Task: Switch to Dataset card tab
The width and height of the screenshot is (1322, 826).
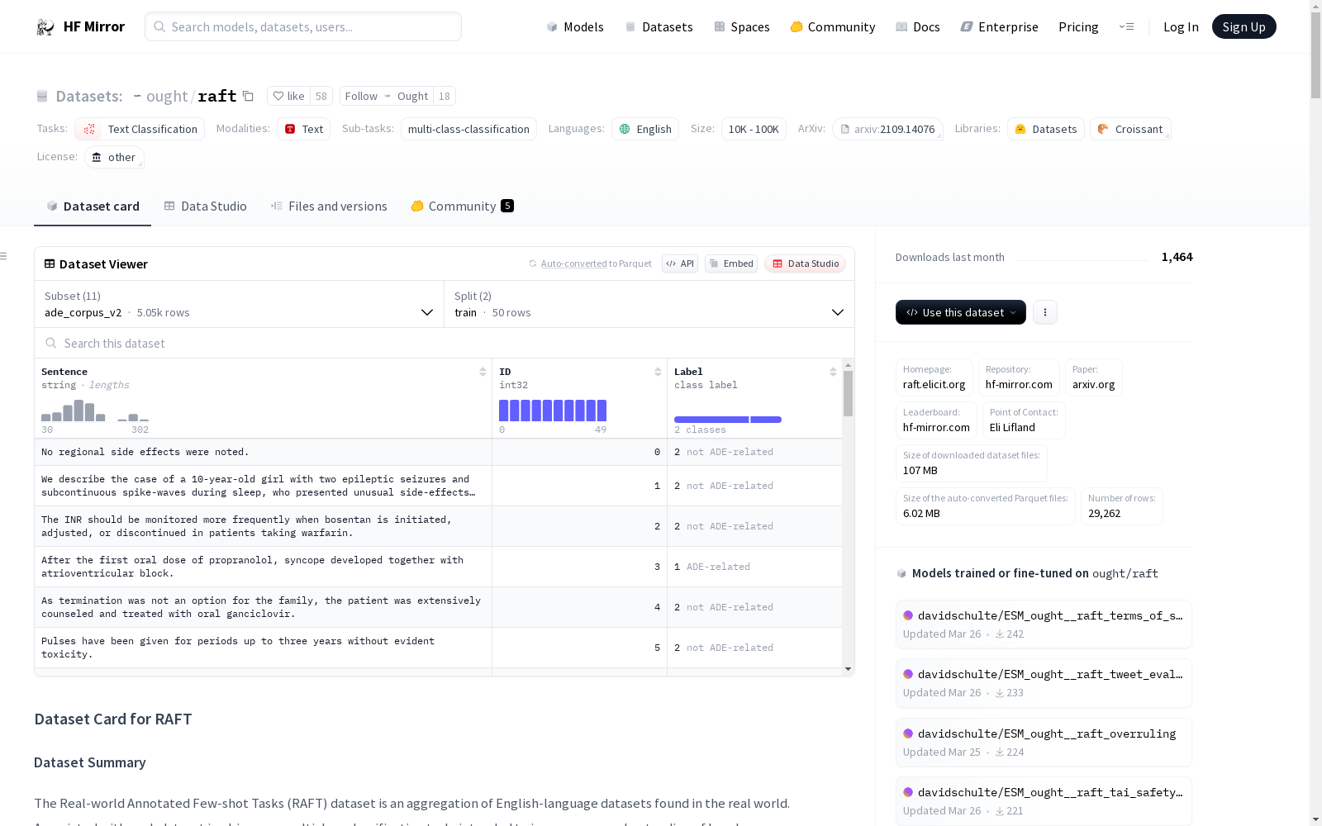Action: (x=93, y=206)
